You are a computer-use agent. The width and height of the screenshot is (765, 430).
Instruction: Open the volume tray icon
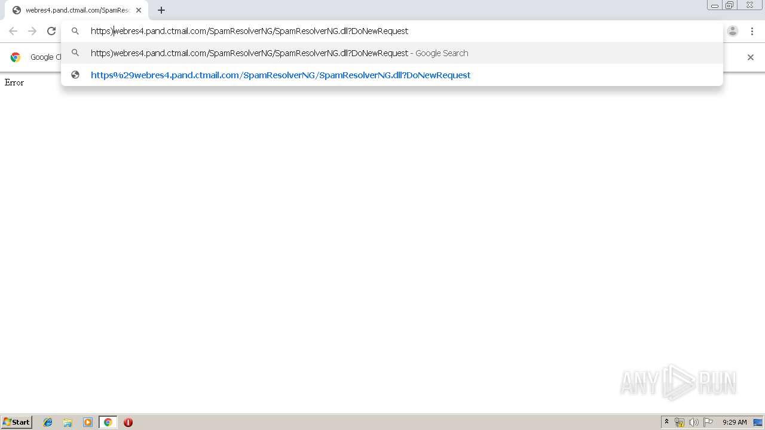[x=693, y=422]
